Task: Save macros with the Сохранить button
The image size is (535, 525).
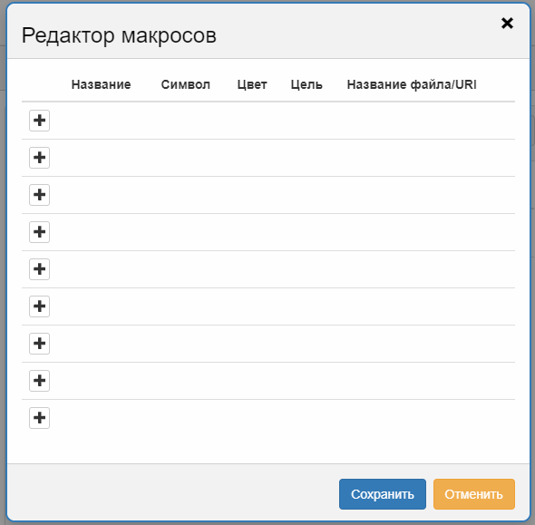Action: pyautogui.click(x=383, y=494)
